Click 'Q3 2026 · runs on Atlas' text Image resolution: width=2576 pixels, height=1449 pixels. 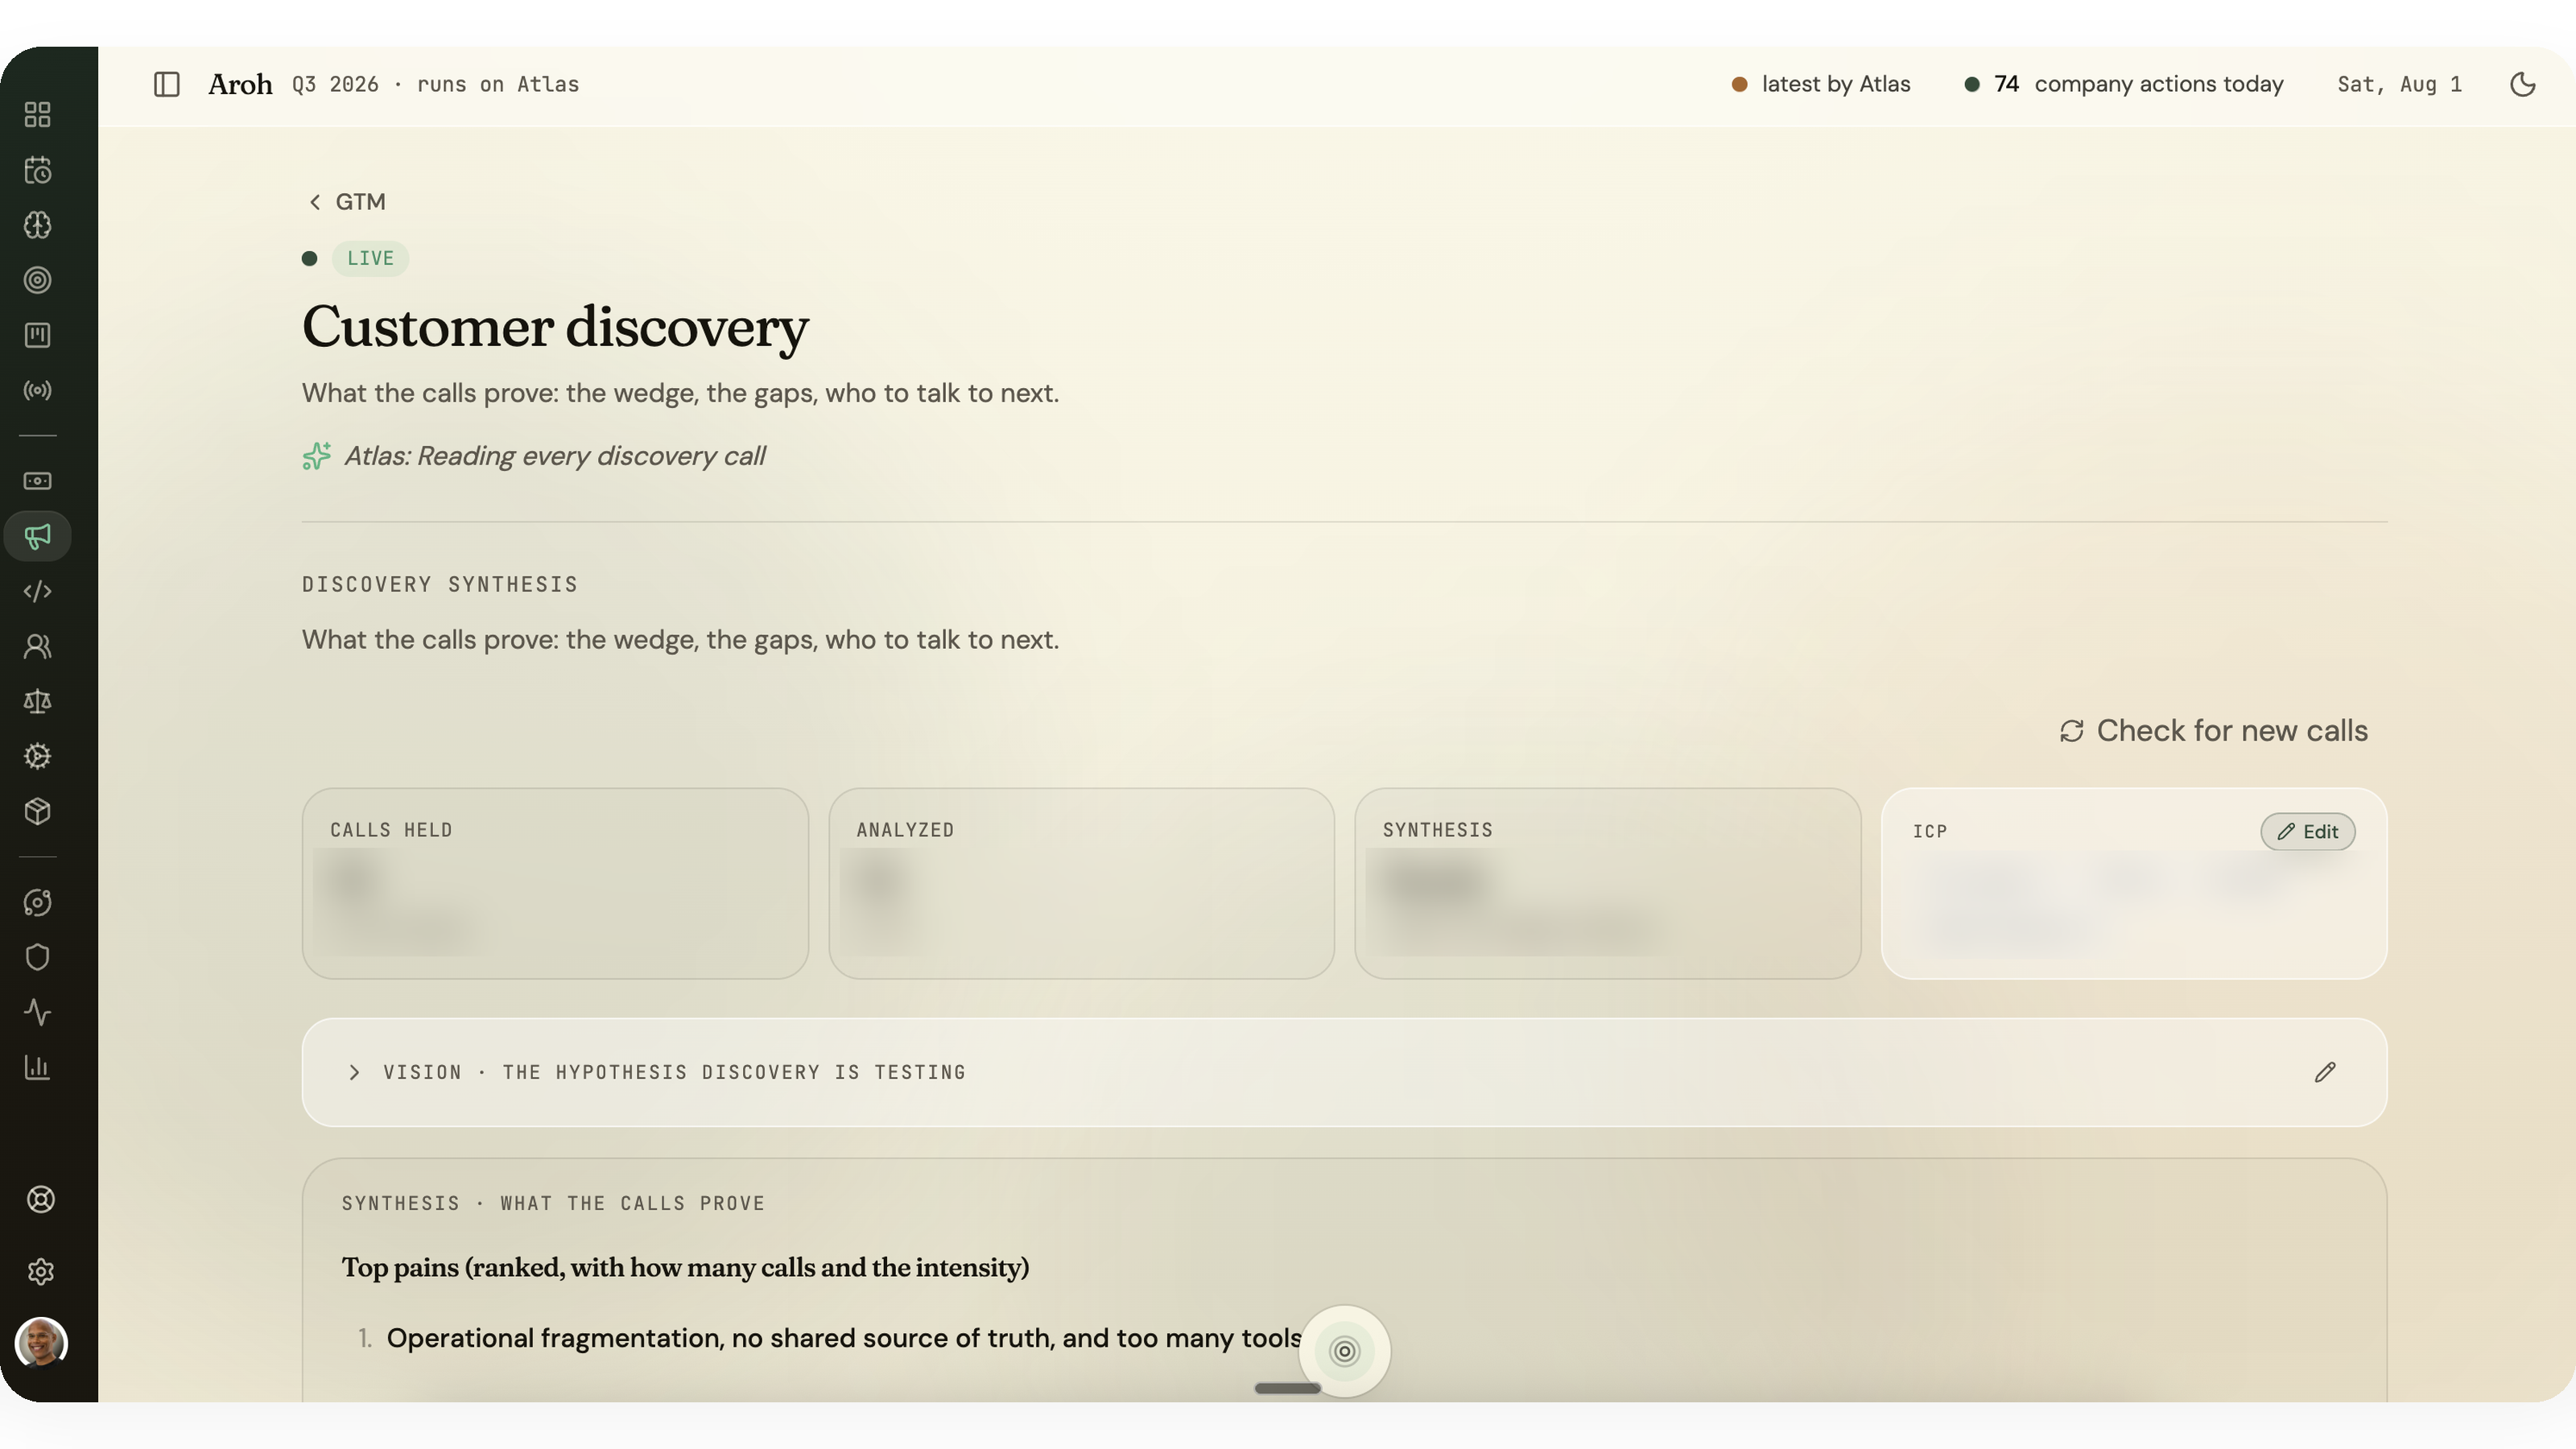click(436, 84)
